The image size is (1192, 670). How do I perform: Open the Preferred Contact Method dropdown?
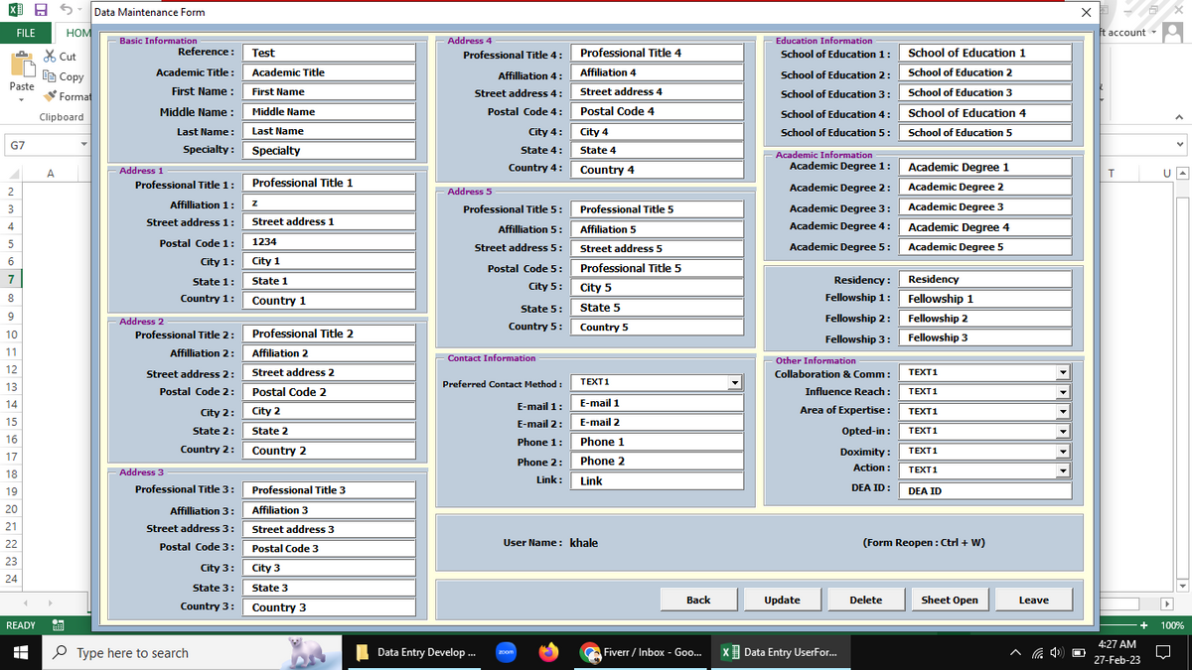[734, 382]
